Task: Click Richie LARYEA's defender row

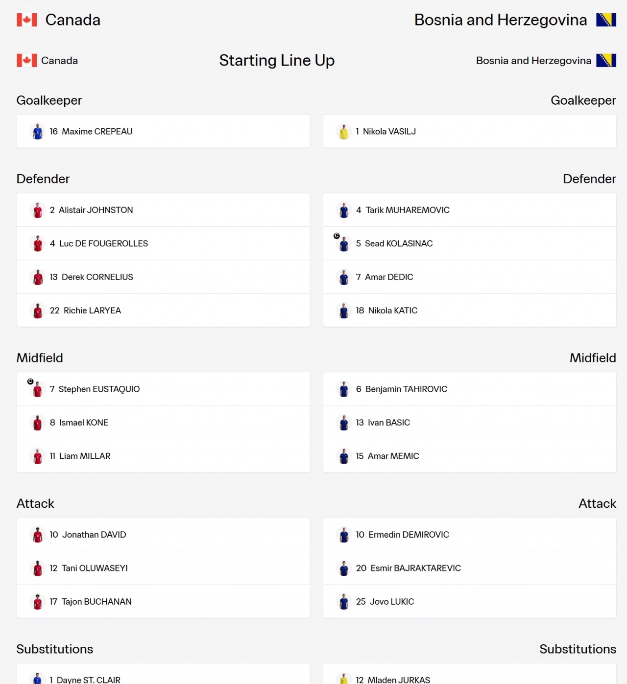Action: pos(164,310)
